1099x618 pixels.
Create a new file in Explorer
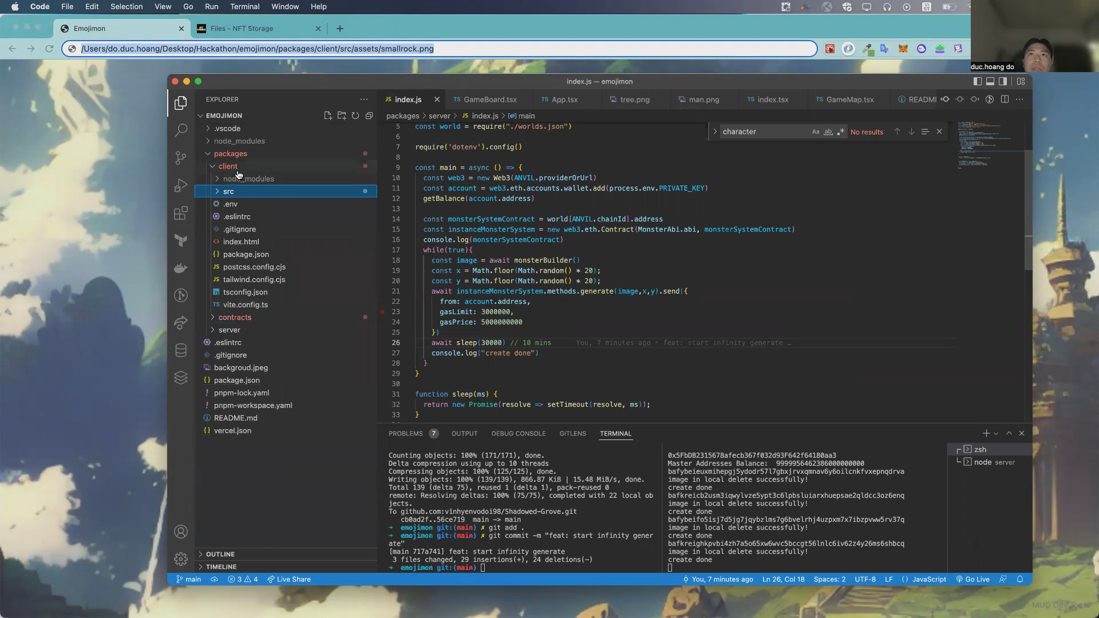tap(328, 116)
